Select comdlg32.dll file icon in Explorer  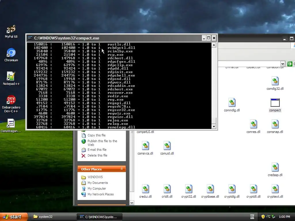(x=275, y=83)
